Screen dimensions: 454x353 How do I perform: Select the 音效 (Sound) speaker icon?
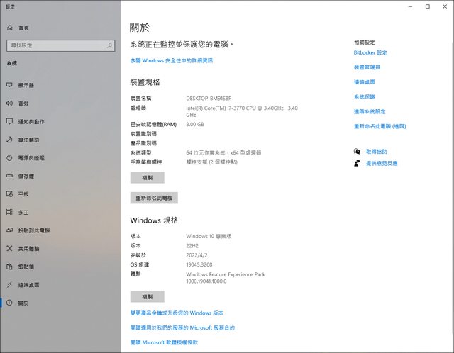tap(9, 103)
